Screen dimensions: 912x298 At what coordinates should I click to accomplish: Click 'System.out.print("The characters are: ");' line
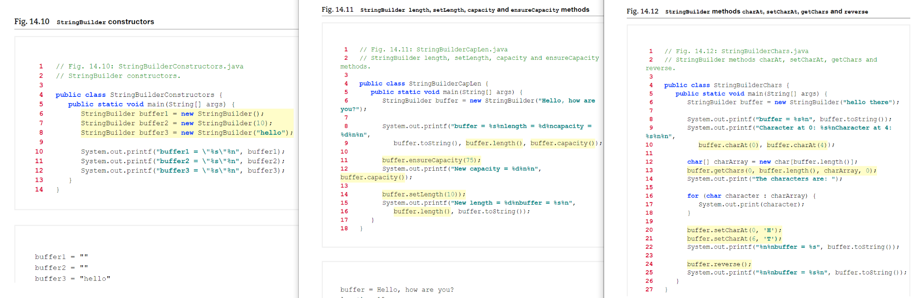(765, 179)
